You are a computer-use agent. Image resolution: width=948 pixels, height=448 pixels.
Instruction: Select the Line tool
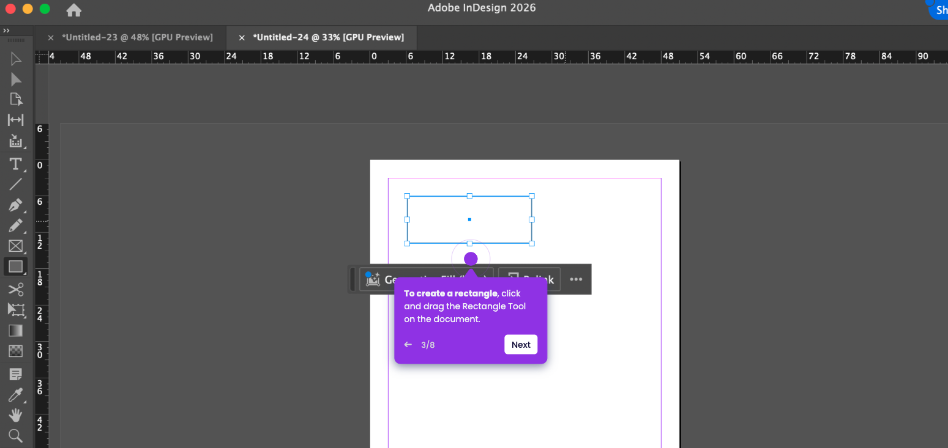[x=16, y=184]
